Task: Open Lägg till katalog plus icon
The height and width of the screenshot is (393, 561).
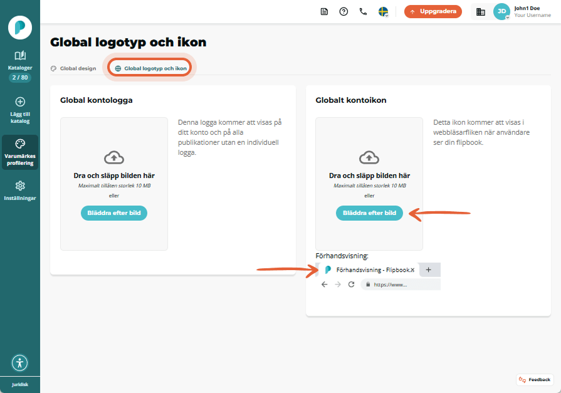Action: pyautogui.click(x=20, y=102)
